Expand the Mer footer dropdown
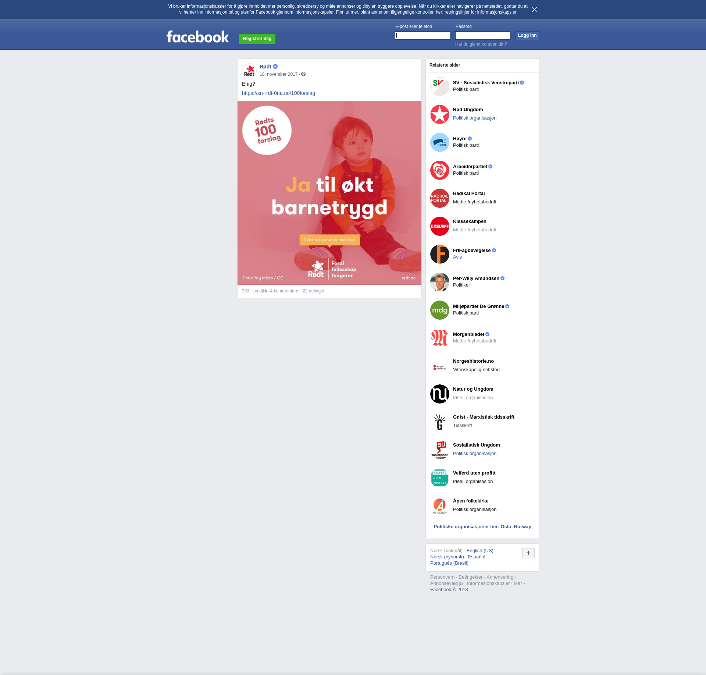The height and width of the screenshot is (675, 706). point(519,583)
